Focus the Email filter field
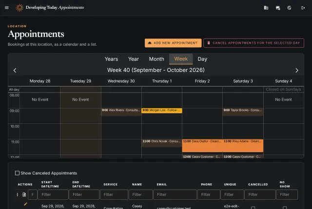312x209 pixels. coord(175,194)
